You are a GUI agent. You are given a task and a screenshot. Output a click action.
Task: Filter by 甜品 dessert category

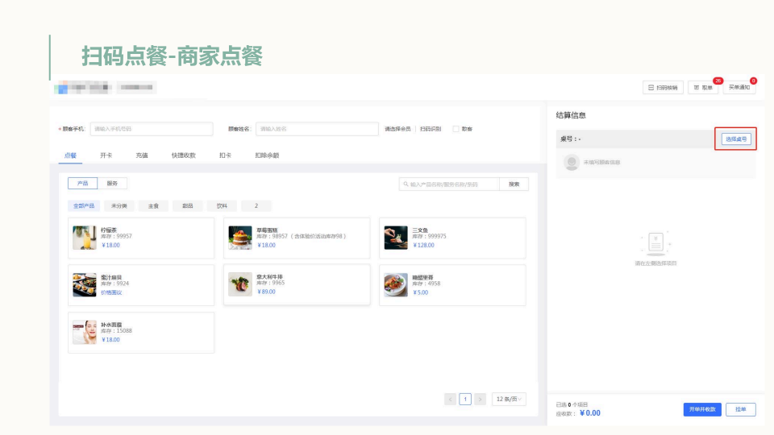[x=188, y=205]
